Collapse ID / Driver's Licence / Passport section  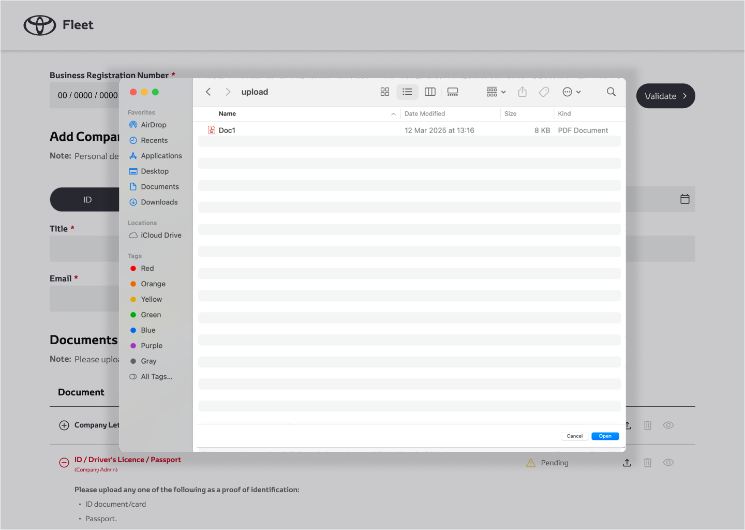tap(64, 463)
